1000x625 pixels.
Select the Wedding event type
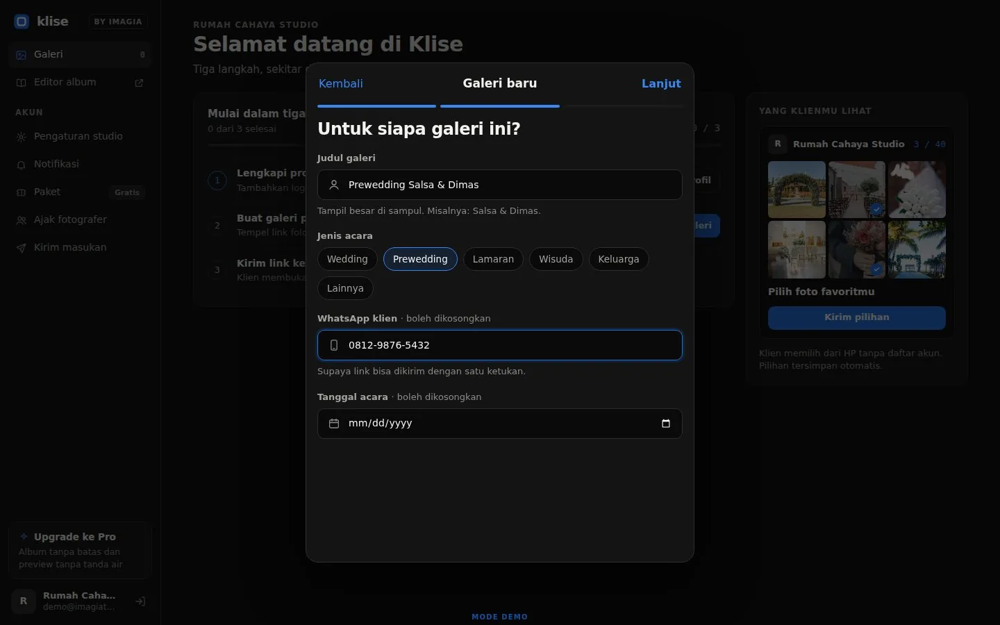tap(347, 259)
